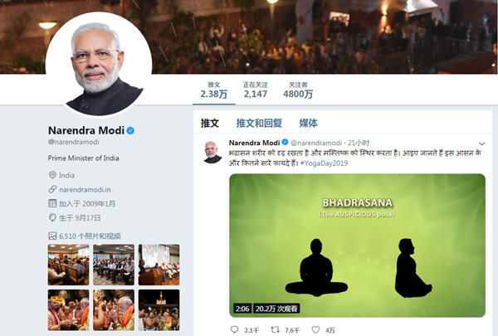This screenshot has width=498, height=336.
Task: Open the narendramodi.in website link
Action: pyautogui.click(x=85, y=190)
